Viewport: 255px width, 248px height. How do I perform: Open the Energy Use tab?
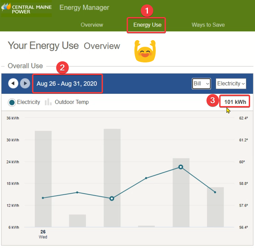147,25
